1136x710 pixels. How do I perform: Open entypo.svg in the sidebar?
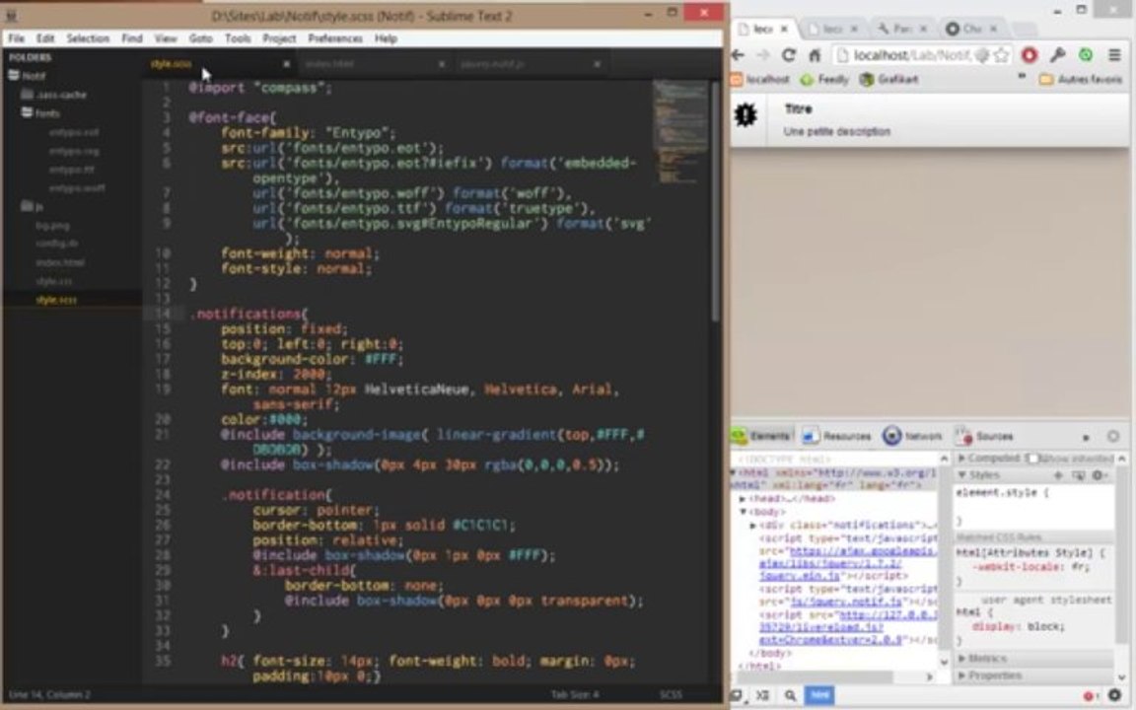(74, 151)
